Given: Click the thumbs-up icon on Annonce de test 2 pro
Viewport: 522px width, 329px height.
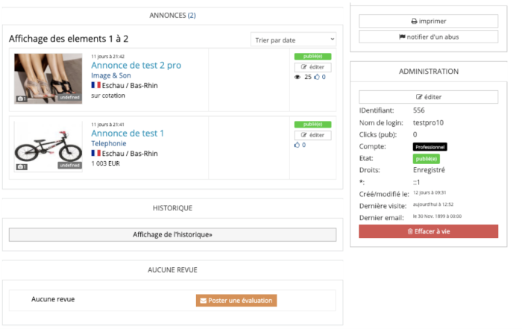Looking at the screenshot, I should tap(316, 77).
